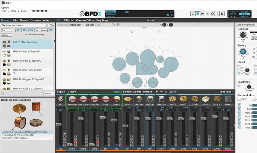This screenshot has height=153, width=257.
Task: Click the panic exclamation mark button
Action: tap(217, 14)
